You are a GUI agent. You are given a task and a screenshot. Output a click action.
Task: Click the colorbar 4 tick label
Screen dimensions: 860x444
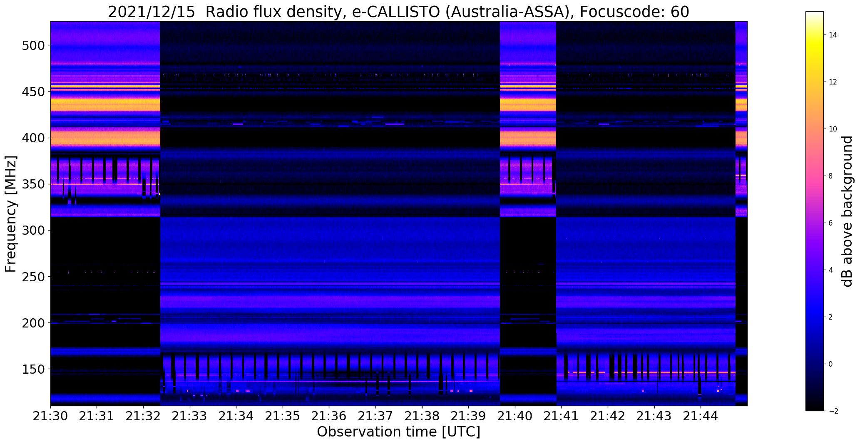tap(830, 270)
